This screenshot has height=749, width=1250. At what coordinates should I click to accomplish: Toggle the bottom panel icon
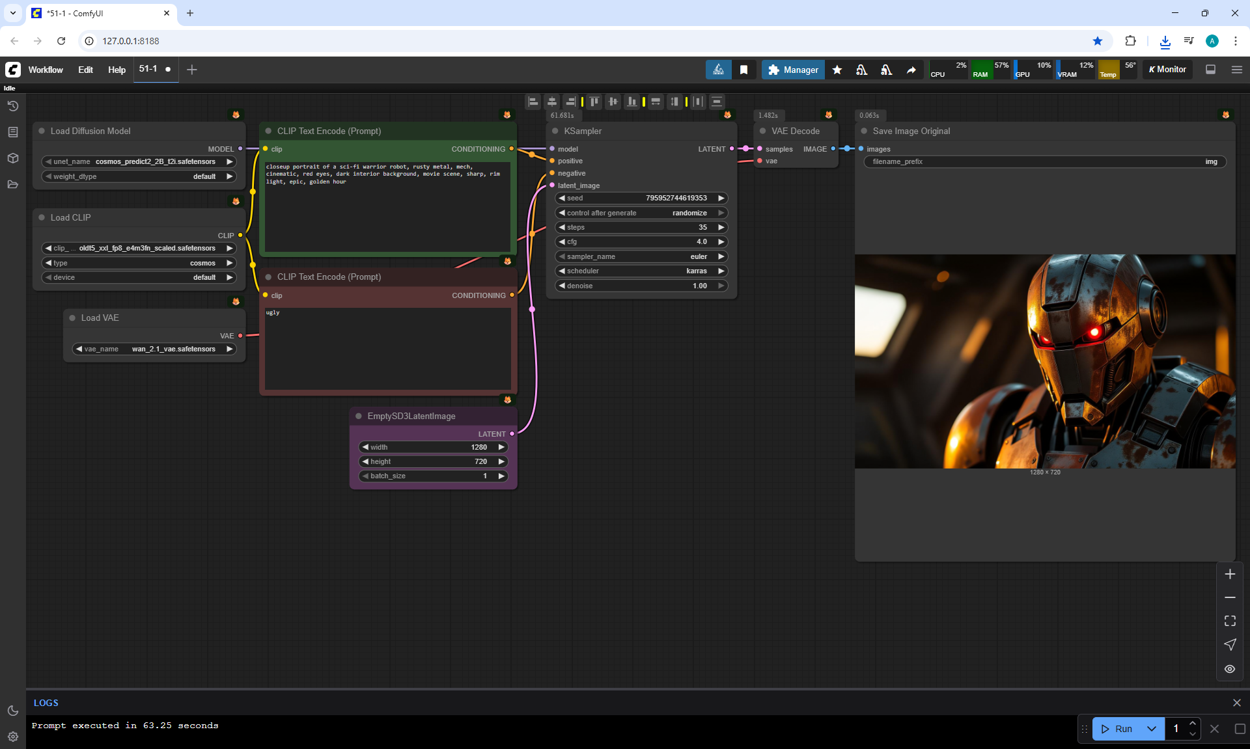pyautogui.click(x=1210, y=70)
